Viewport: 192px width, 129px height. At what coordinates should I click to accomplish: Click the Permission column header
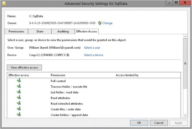58,75
